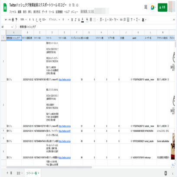
Task: Open the vertical align dropdown
Action: [106, 20]
